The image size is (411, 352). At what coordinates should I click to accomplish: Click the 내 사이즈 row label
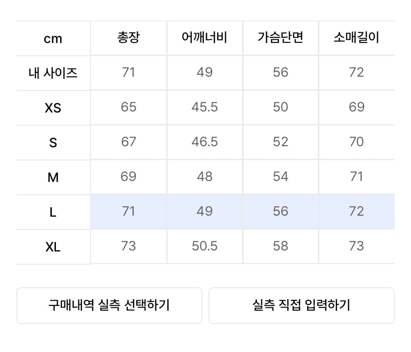[53, 72]
